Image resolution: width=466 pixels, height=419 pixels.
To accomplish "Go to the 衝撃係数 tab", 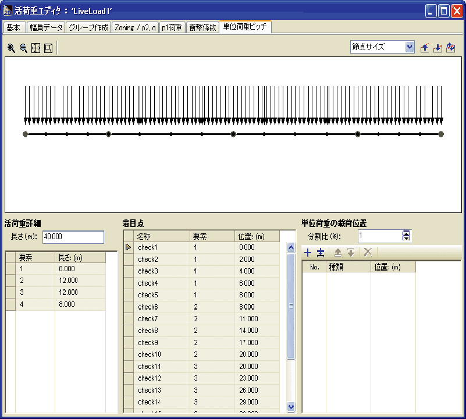I will (202, 27).
